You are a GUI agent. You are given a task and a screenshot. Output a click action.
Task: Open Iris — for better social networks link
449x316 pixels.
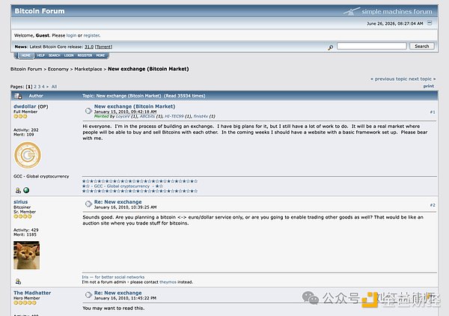pyautogui.click(x=113, y=277)
